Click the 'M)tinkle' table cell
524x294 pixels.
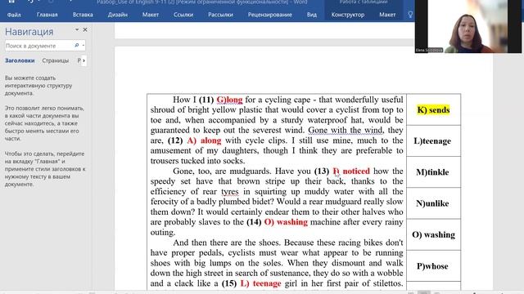[x=433, y=172]
